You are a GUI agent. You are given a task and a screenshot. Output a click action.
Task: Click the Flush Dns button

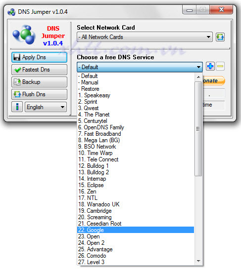click(x=39, y=94)
